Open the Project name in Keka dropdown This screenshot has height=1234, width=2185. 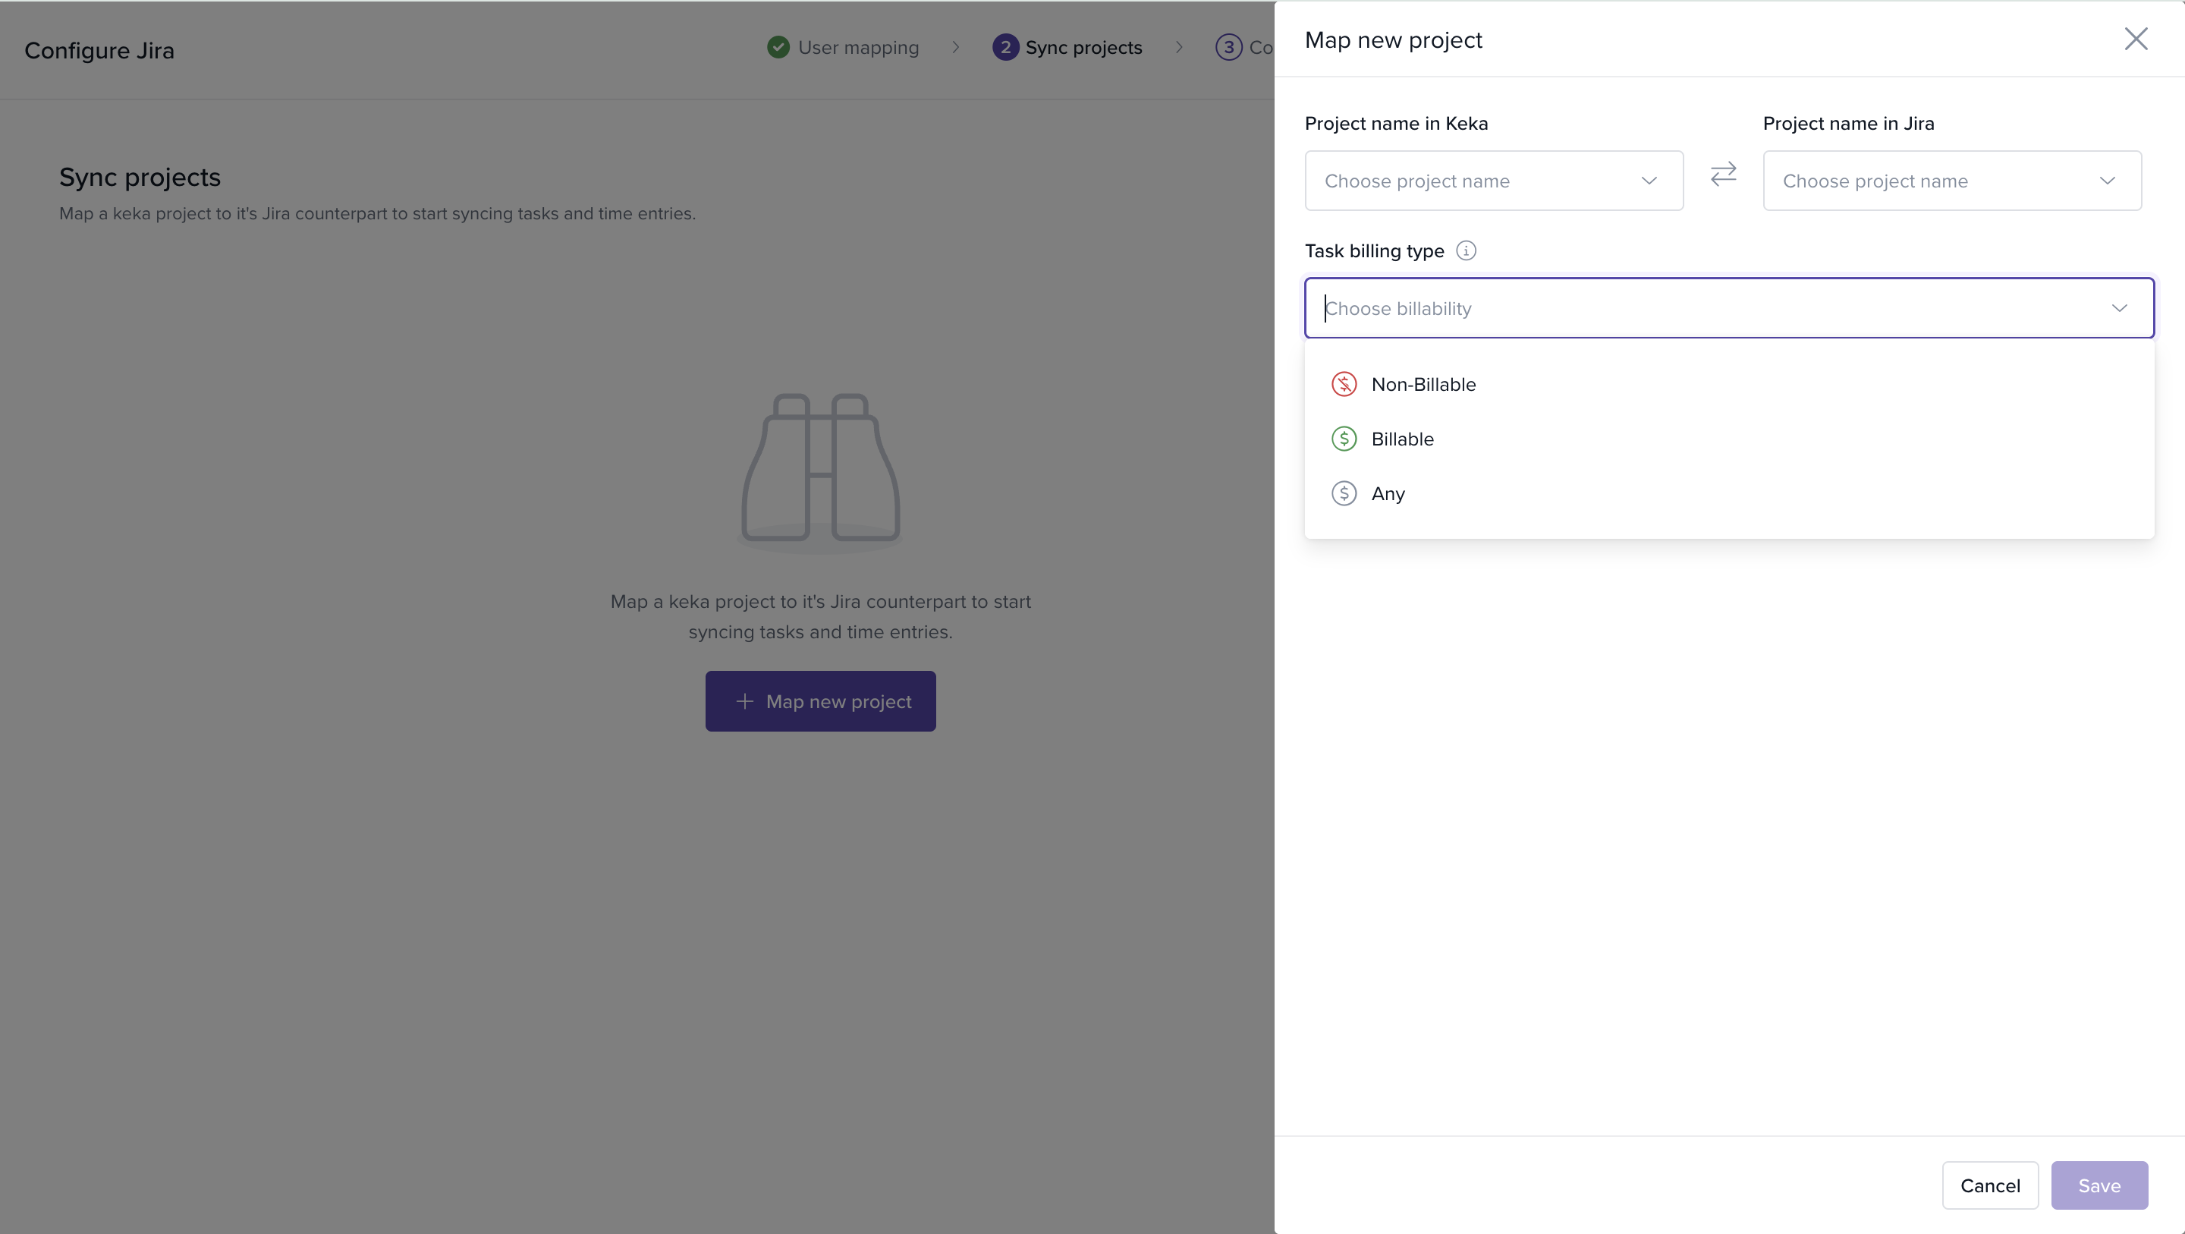pos(1494,181)
